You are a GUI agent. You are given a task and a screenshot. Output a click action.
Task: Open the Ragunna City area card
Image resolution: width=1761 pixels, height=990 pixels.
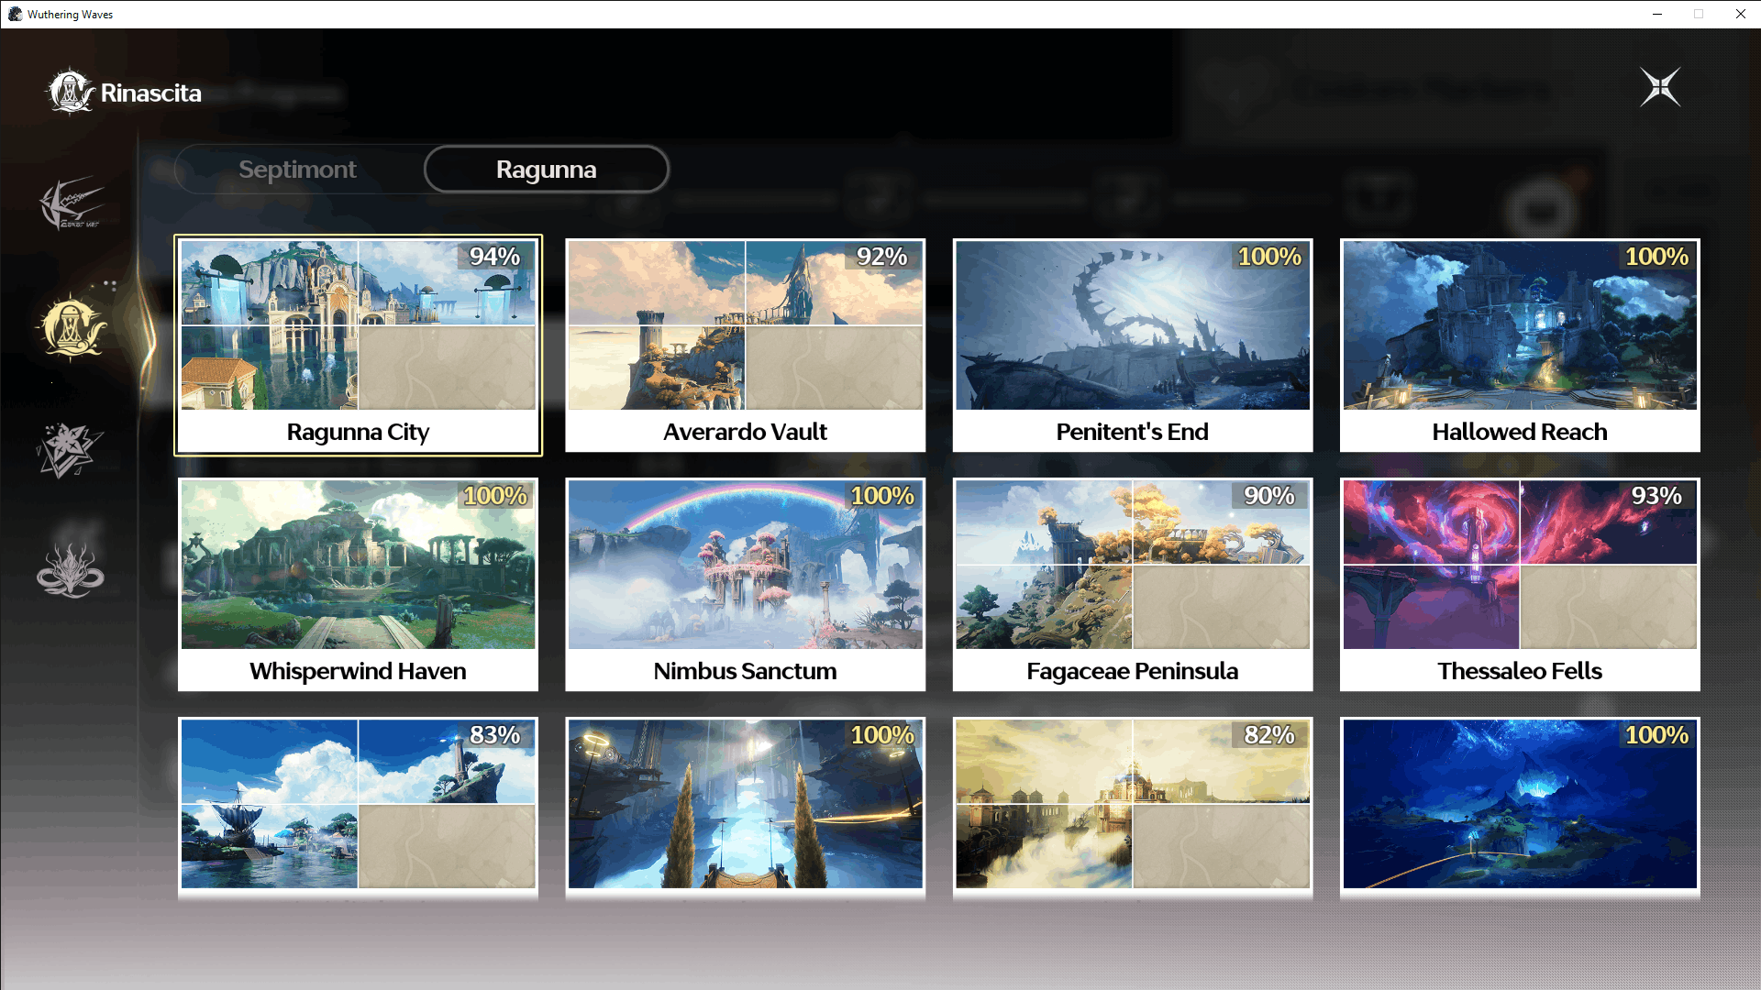[359, 346]
